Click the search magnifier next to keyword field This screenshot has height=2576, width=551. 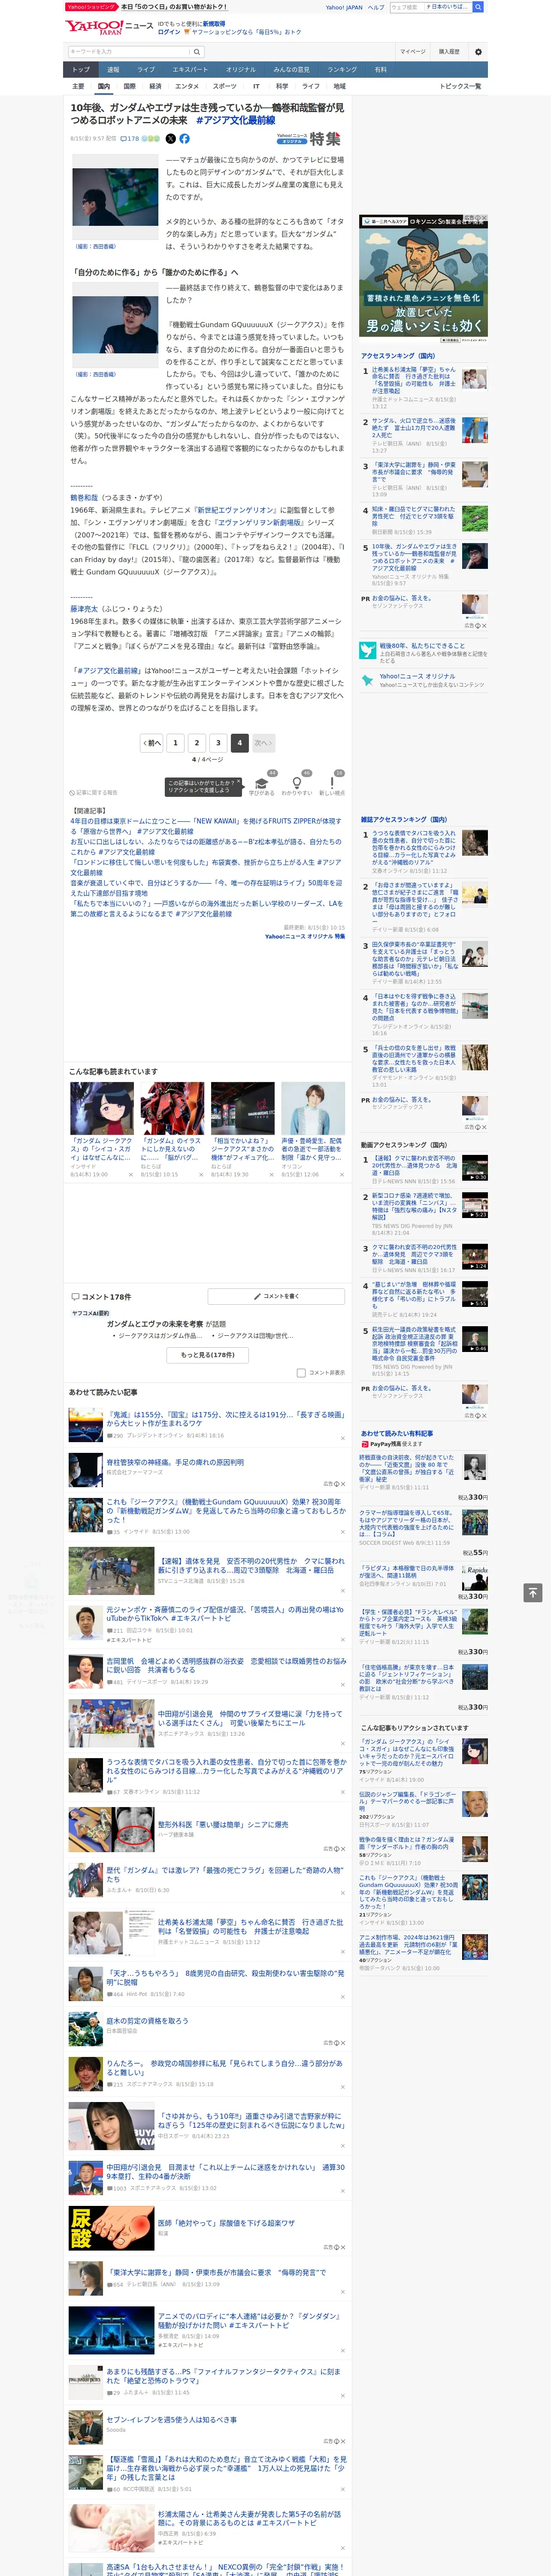(x=197, y=52)
